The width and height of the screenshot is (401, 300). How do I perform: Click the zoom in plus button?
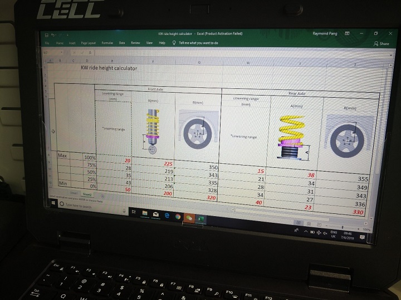[359, 229]
